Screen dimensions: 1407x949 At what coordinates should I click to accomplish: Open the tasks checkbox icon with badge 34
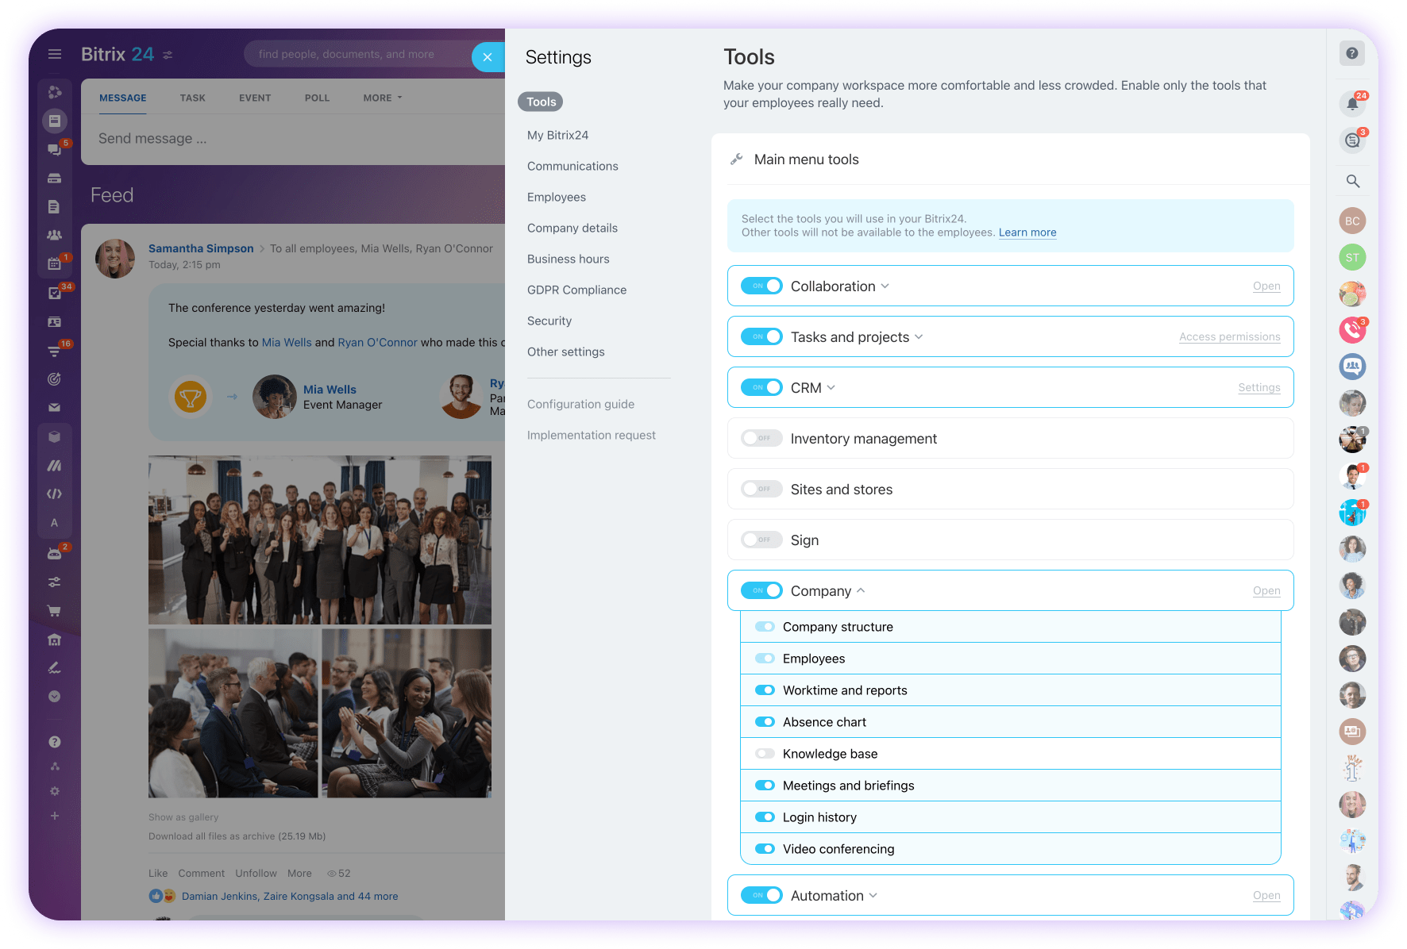[54, 293]
